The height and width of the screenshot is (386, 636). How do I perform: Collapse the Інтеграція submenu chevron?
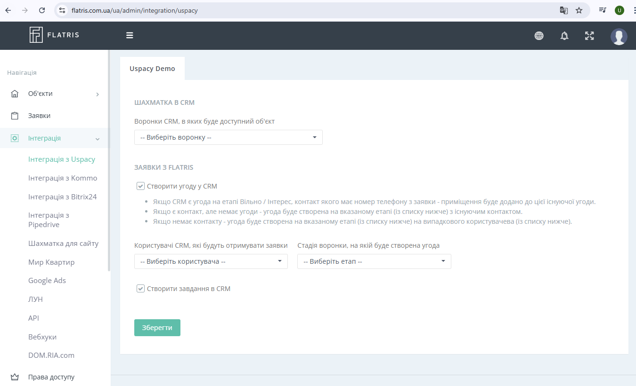pos(98,139)
